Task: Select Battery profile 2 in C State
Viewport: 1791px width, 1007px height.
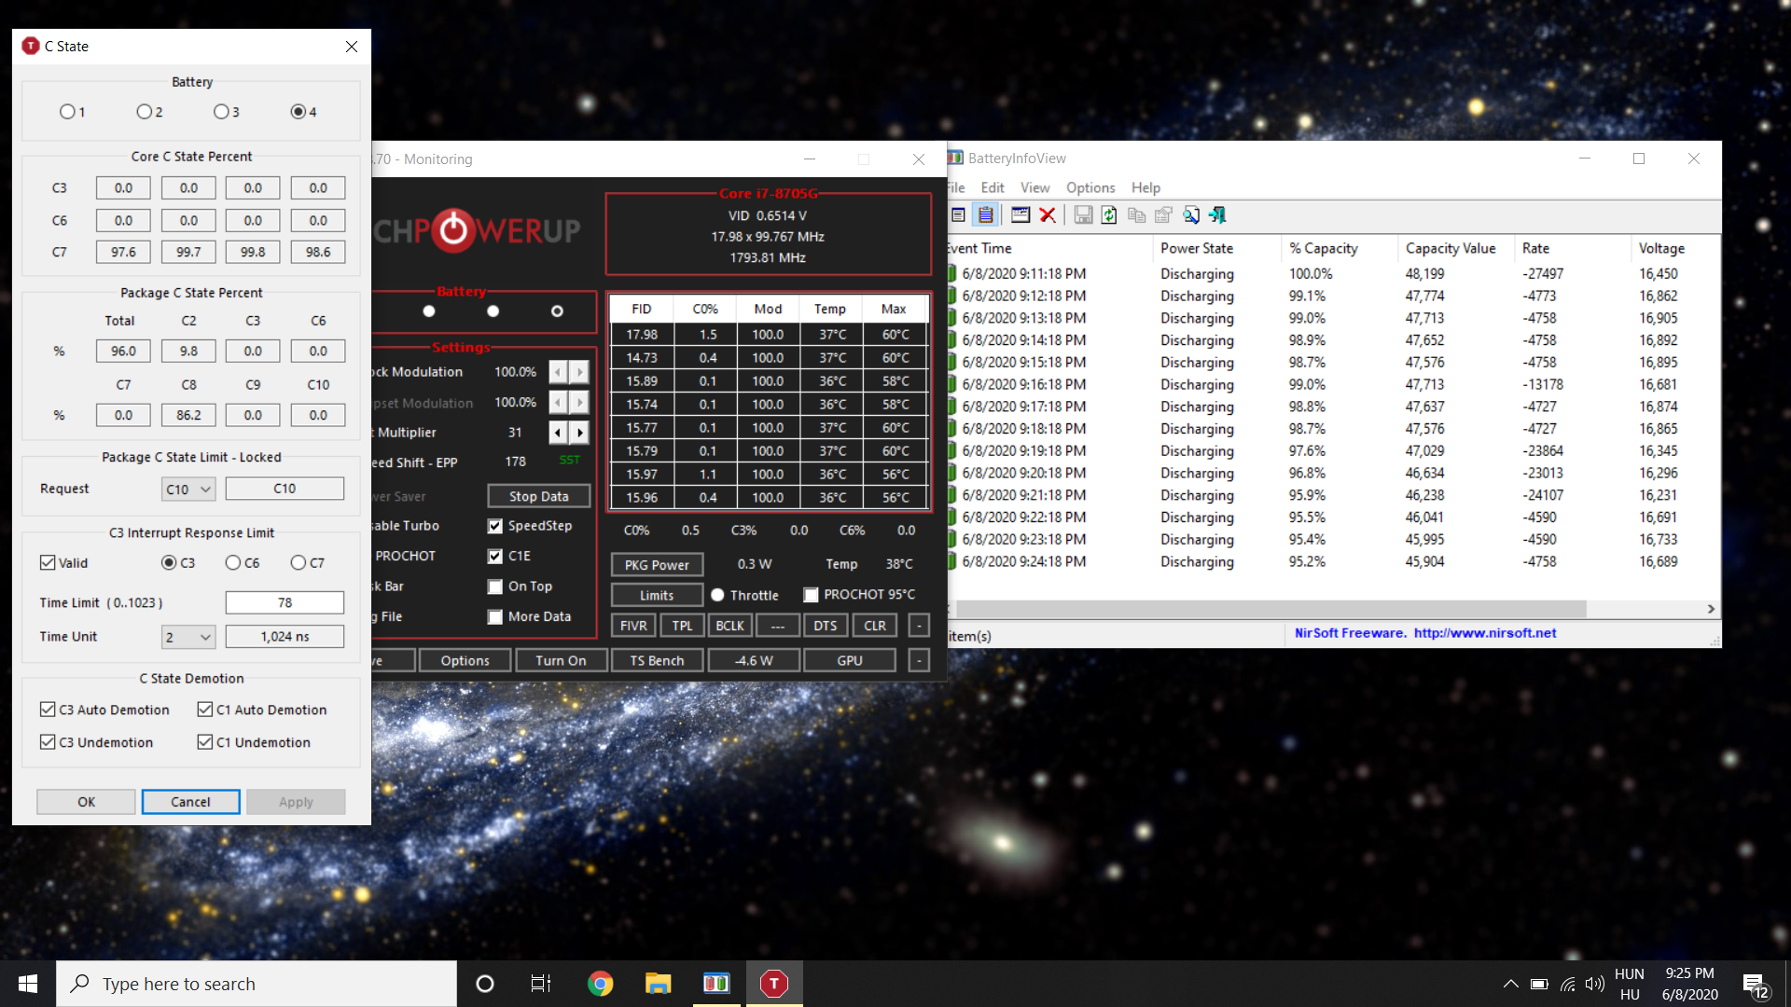Action: click(145, 112)
